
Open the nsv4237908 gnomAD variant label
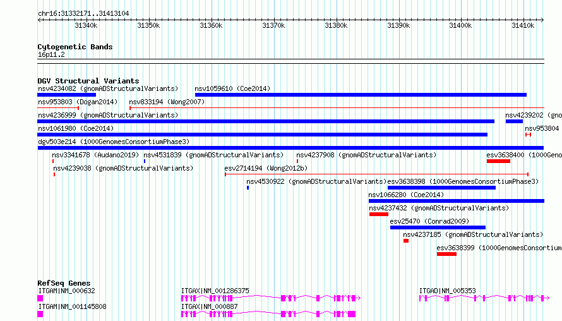pos(366,155)
